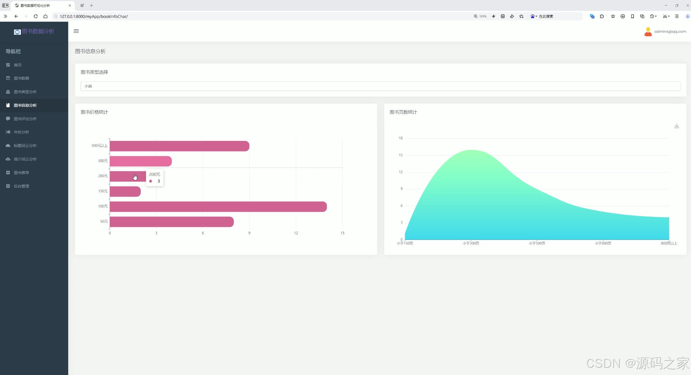Click the 300元以上 price bar
This screenshot has height=375, width=691.
[179, 146]
